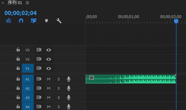
Task: Toggle A1 track targeting
Action: point(28,79)
